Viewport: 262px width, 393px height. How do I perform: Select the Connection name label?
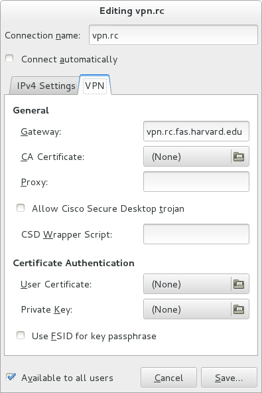pyautogui.click(x=42, y=35)
